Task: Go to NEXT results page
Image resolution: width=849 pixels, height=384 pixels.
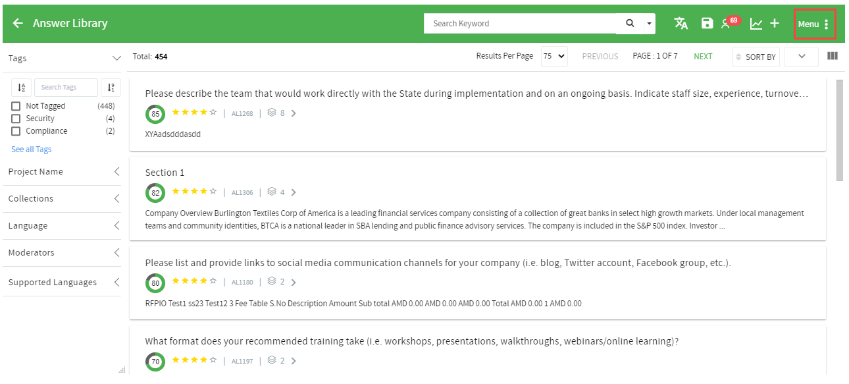Action: [703, 57]
